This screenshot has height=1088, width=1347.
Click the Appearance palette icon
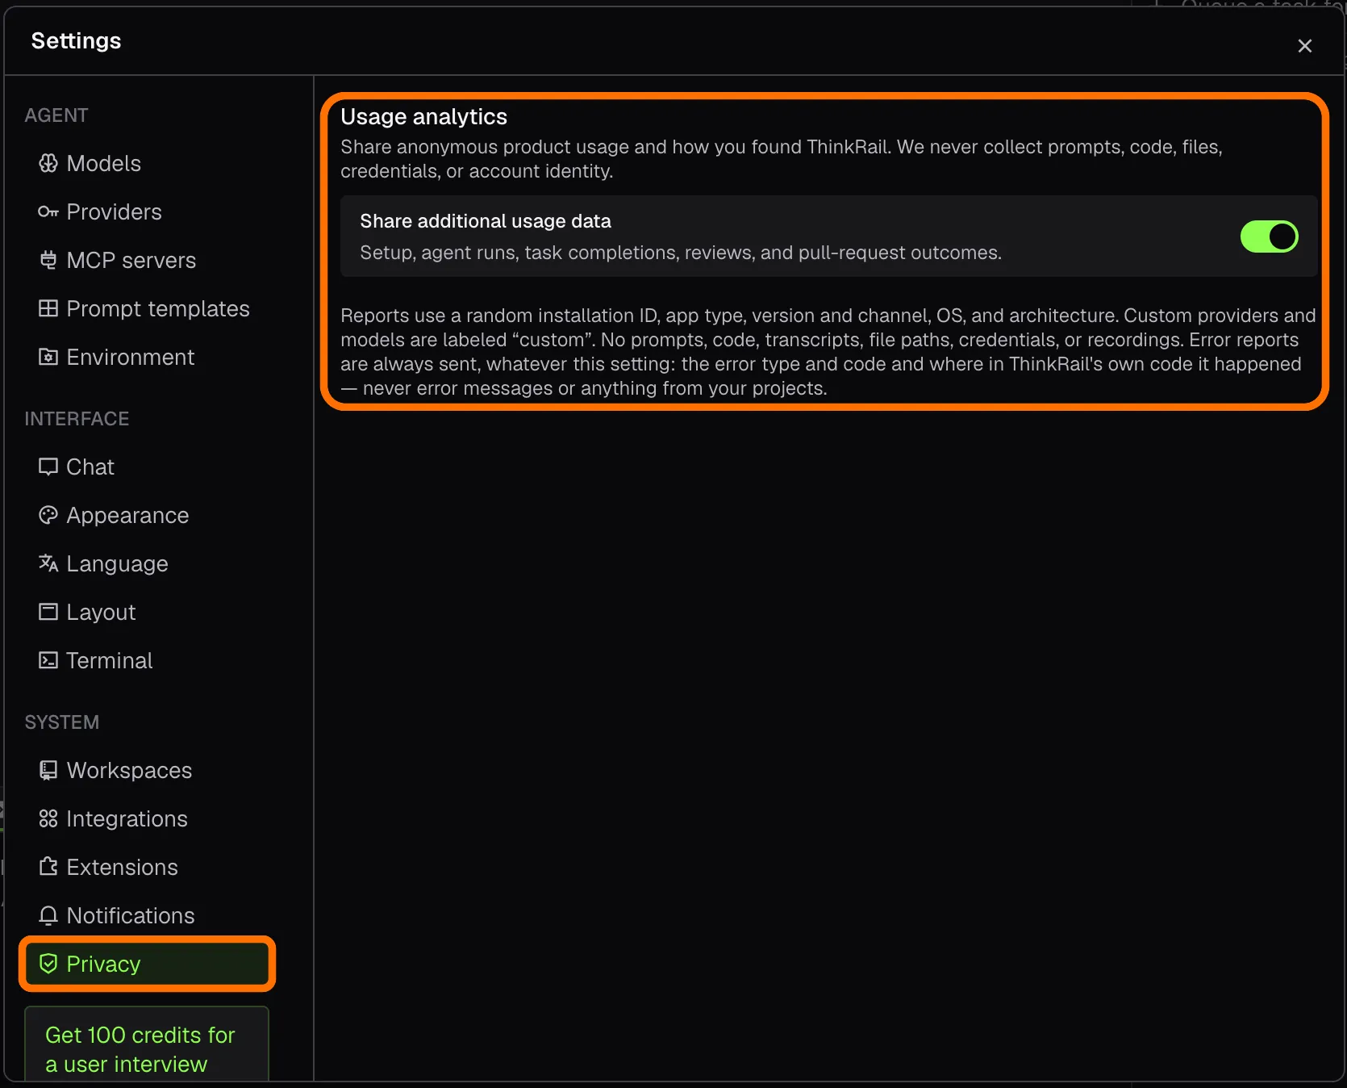click(x=48, y=515)
